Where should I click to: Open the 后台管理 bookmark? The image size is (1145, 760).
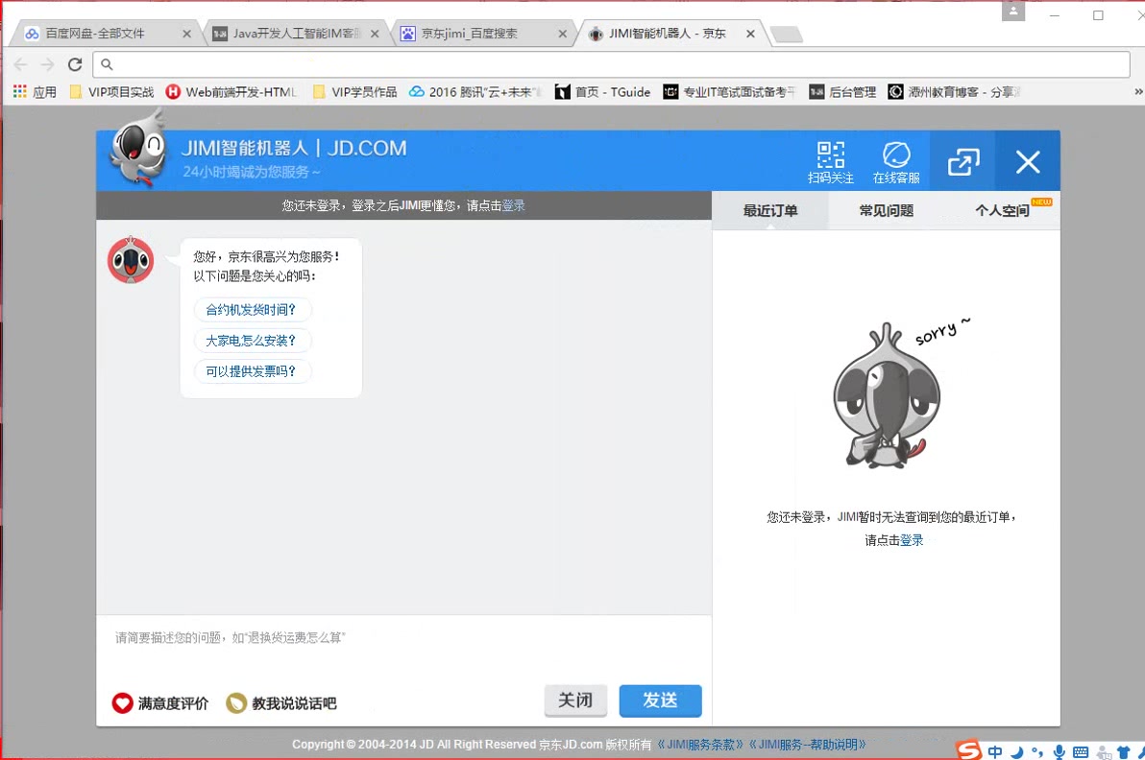tap(842, 92)
